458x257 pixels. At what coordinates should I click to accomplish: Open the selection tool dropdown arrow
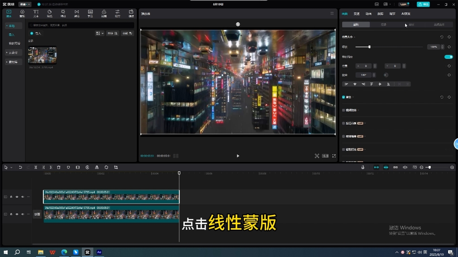pos(11,168)
